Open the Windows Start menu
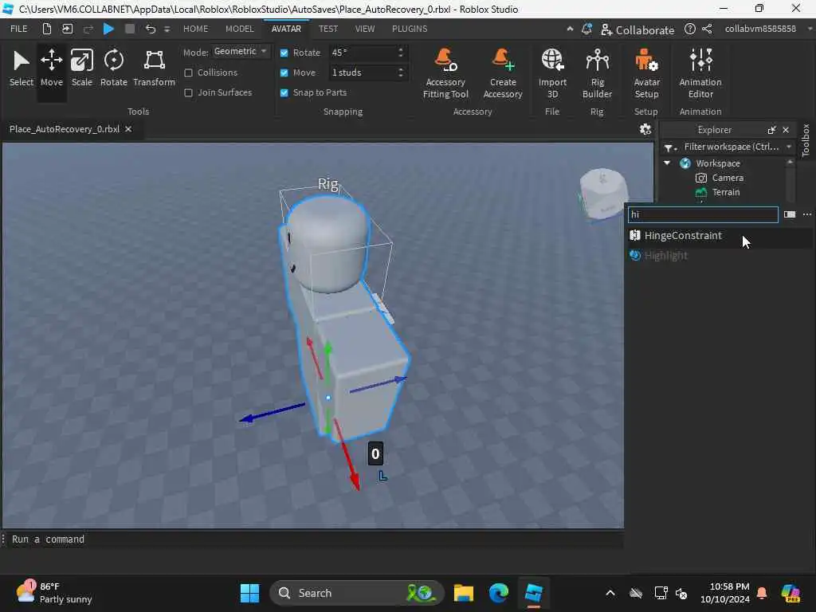This screenshot has height=612, width=816. tap(249, 593)
